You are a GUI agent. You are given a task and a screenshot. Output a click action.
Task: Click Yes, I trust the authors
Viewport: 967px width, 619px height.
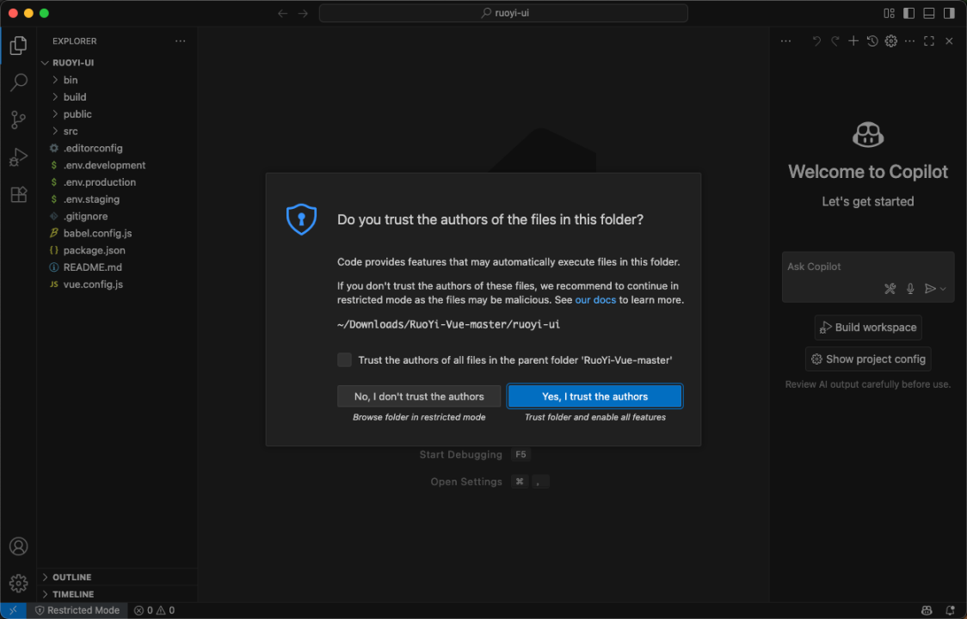coord(594,396)
